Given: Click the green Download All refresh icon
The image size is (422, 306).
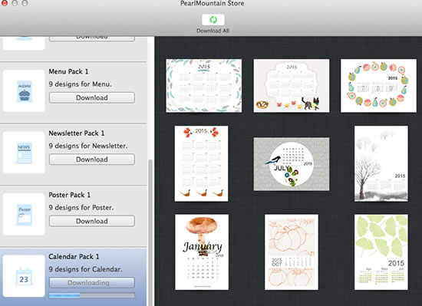Looking at the screenshot, I should tap(213, 20).
